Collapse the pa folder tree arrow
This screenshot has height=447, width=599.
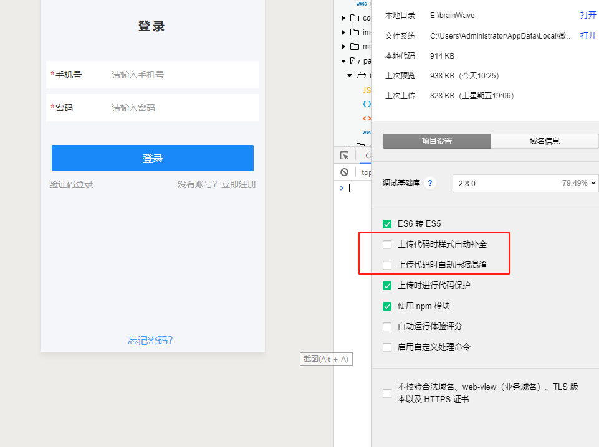tap(343, 61)
